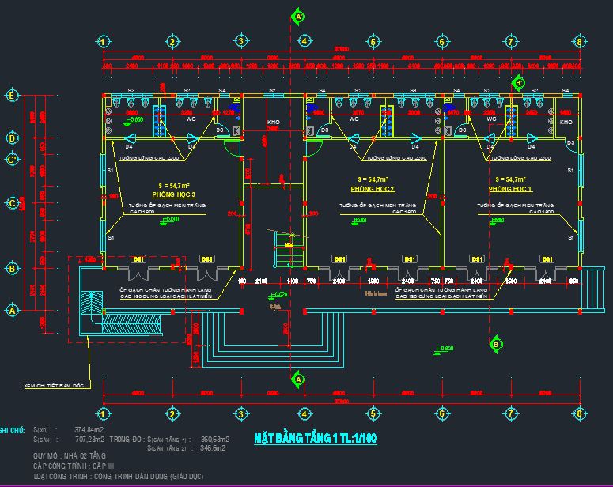Screen dimensions: 613x487
Task: Click the 374,84m2 site area value
Action: 89,429
